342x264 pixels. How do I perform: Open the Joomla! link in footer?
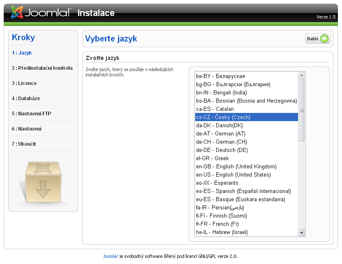tap(110, 256)
